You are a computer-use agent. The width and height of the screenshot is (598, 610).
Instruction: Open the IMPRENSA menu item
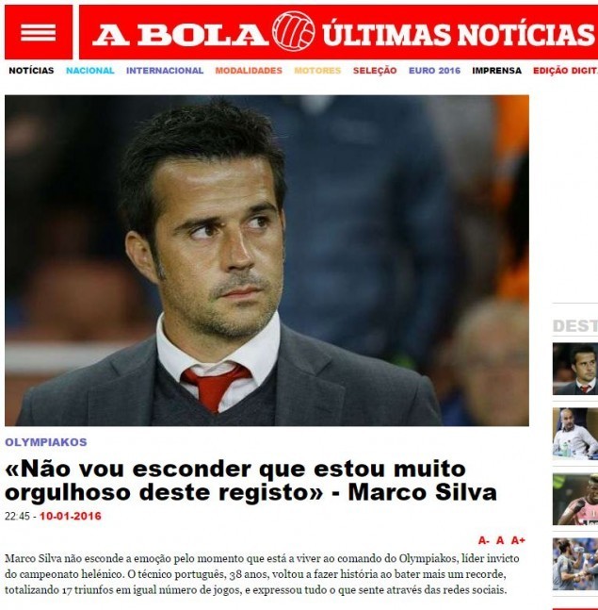pos(497,71)
